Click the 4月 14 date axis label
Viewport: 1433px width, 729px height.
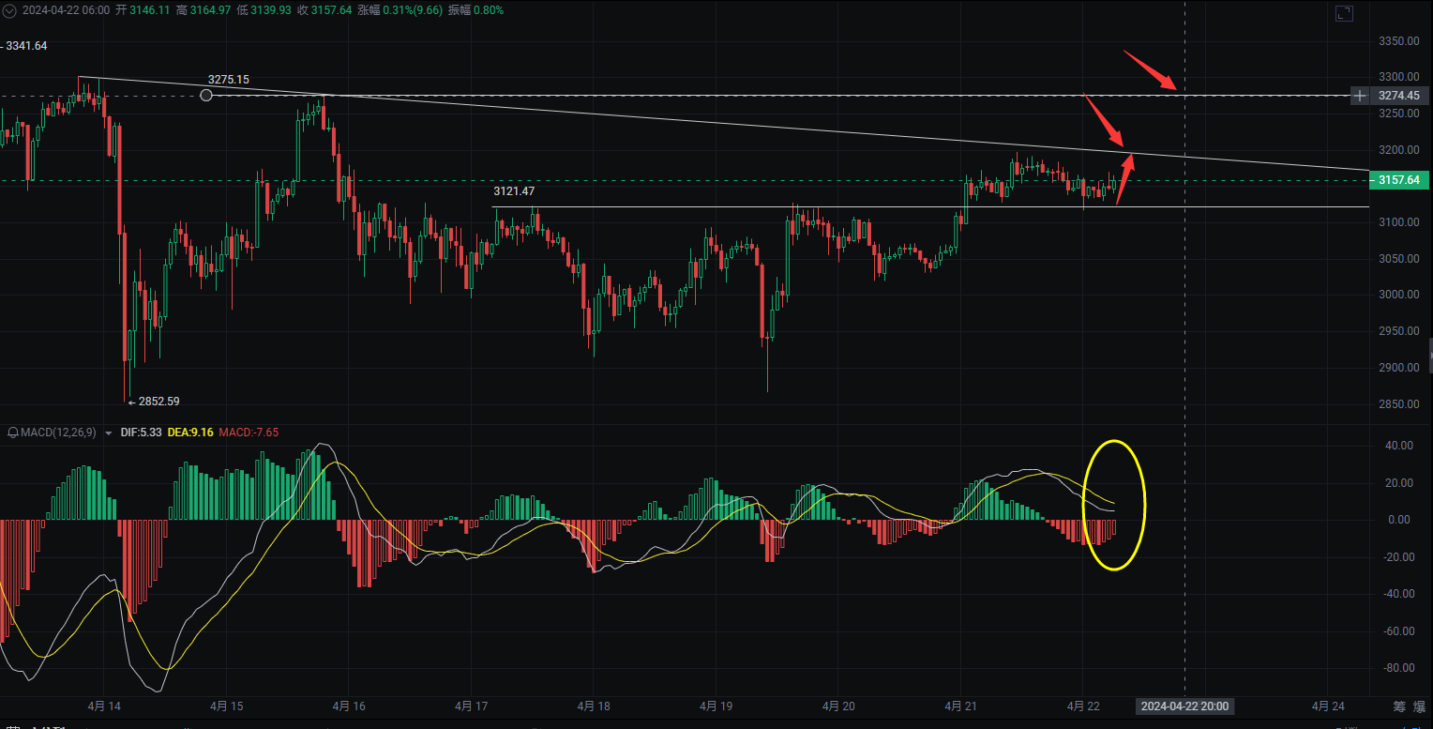[103, 706]
